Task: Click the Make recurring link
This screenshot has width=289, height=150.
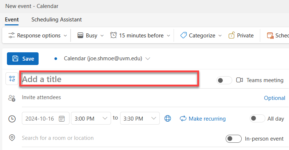Action: point(203,118)
